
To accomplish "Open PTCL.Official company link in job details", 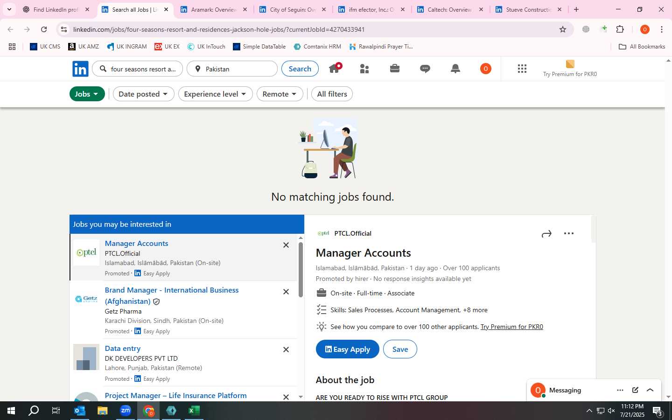I will (x=353, y=233).
